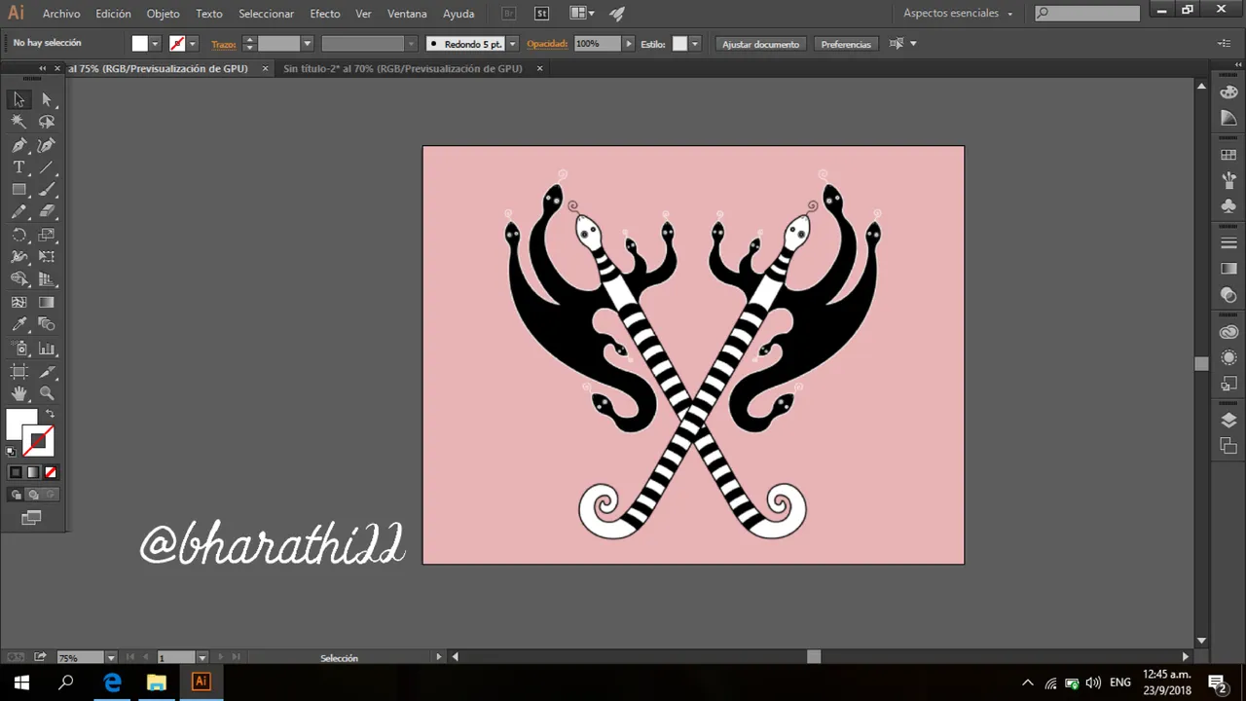
Task: Set paint mode to Color
Action: 16,472
